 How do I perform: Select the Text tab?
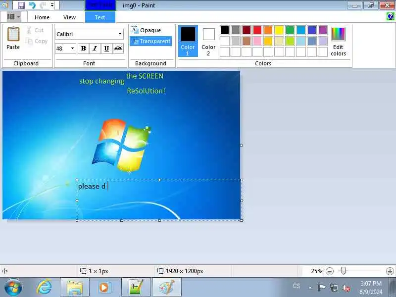pyautogui.click(x=100, y=17)
